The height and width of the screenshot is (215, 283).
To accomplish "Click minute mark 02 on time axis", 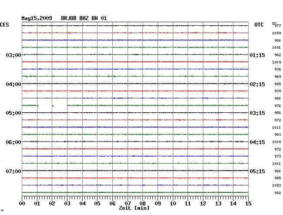I will coord(52,203).
